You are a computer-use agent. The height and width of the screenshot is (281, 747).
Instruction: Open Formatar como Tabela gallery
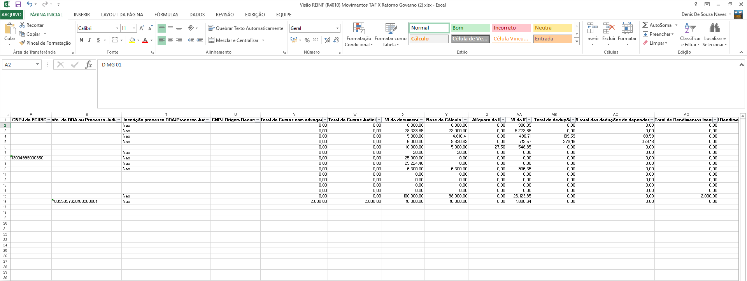[x=391, y=35]
